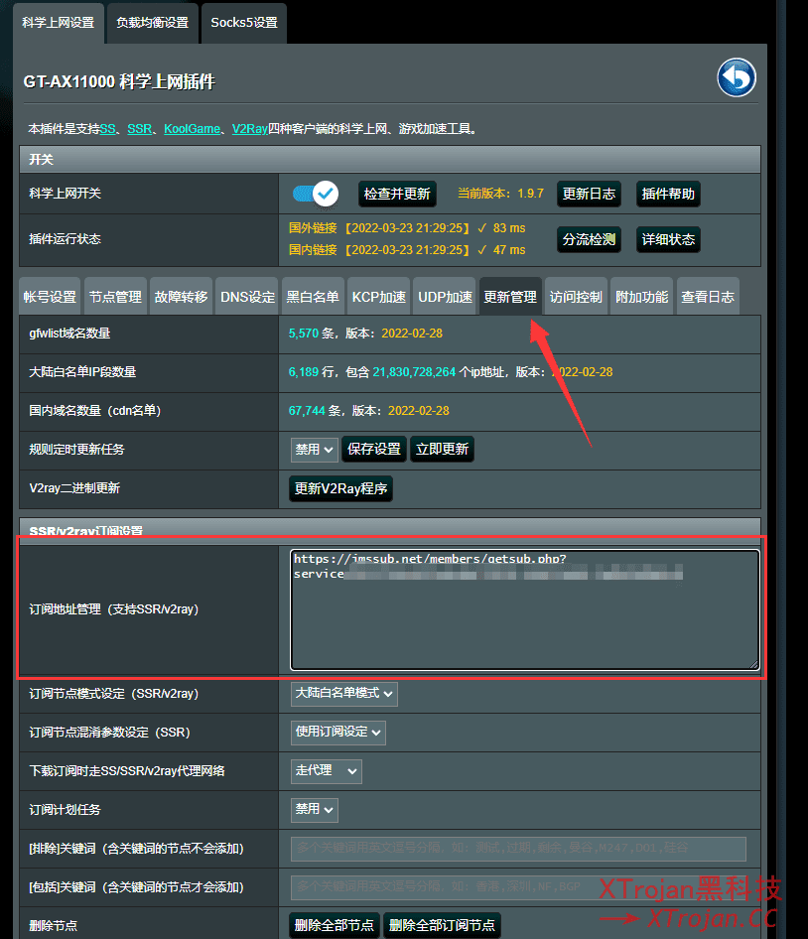Screen dimensions: 808x939
Task: Select the 更新管理 tab
Action: pyautogui.click(x=510, y=297)
